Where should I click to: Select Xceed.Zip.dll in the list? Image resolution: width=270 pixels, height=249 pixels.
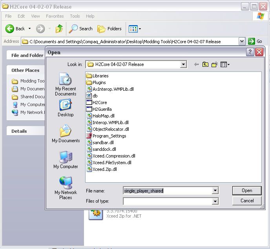click(102, 169)
